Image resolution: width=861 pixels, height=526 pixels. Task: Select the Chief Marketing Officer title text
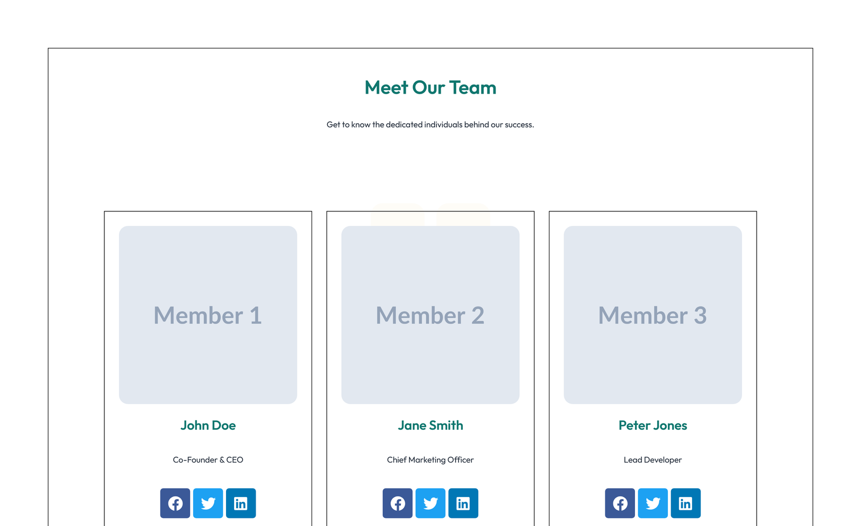430,460
